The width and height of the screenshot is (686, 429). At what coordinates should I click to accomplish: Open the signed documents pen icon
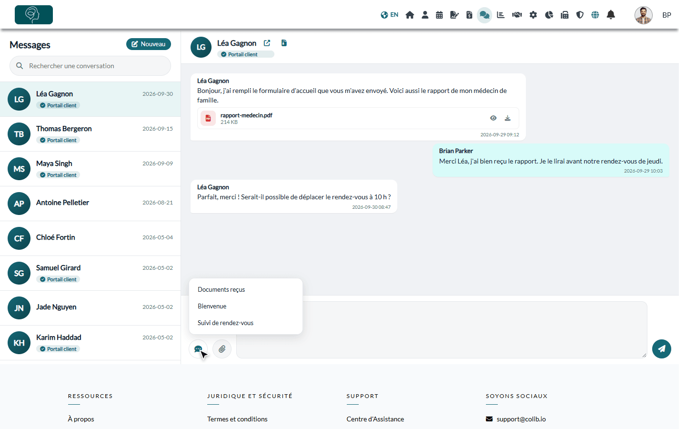[454, 15]
